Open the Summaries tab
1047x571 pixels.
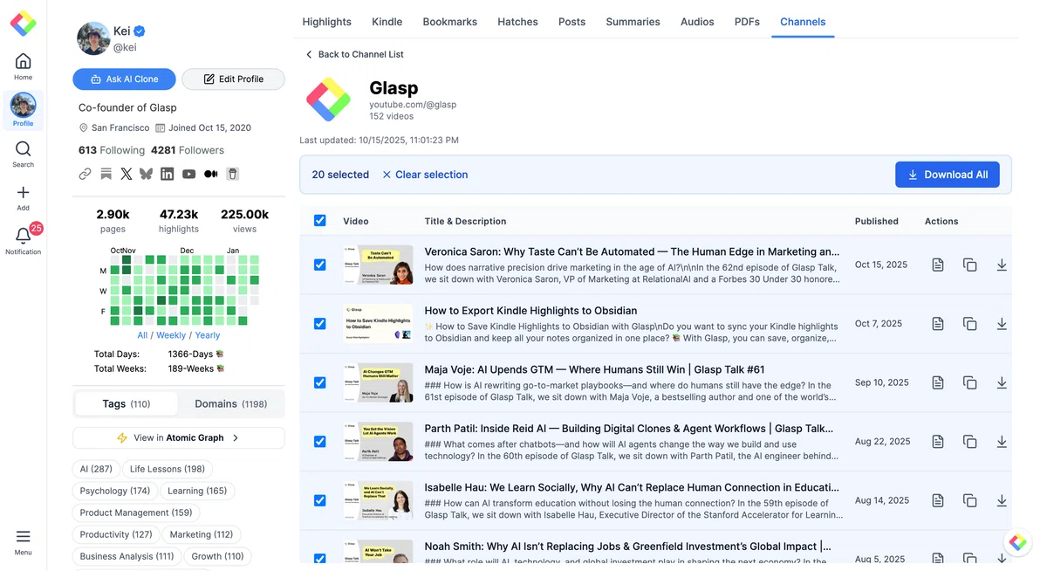click(x=633, y=22)
